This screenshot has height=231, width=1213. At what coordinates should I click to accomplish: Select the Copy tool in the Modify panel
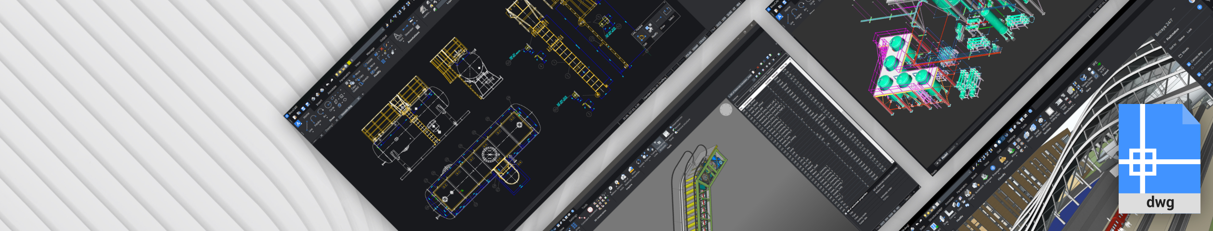coord(359,77)
